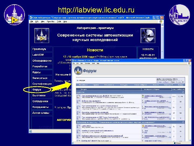Open Программирование на LabVIEW forum link
The width and height of the screenshot is (194, 146).
click(x=95, y=96)
